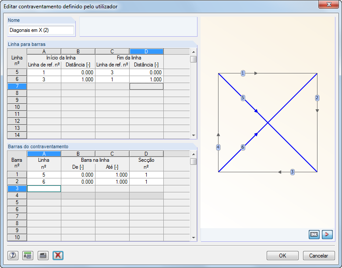Select column A header in bars table
The image size is (342, 268).
click(44, 154)
